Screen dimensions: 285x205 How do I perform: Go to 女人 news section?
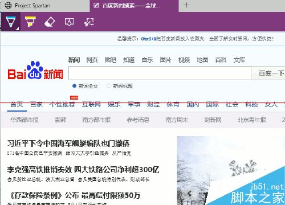(271, 104)
